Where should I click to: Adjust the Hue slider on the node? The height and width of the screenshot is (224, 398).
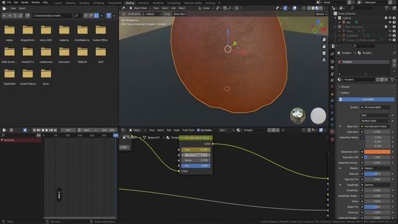[x=196, y=149]
